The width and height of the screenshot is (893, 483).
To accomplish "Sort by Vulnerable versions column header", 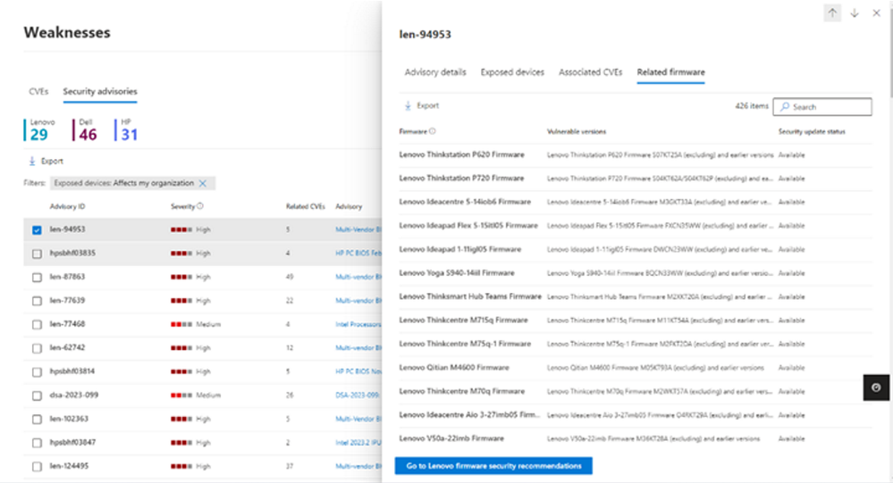I will pos(577,131).
